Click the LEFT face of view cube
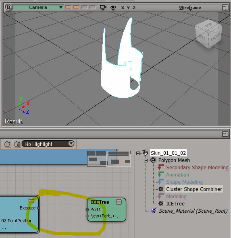Screen dimensions: 231x238 click(202, 37)
